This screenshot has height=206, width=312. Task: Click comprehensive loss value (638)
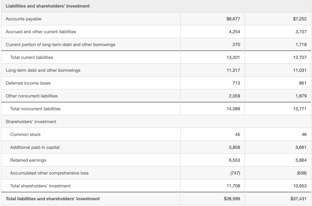[x=302, y=173]
